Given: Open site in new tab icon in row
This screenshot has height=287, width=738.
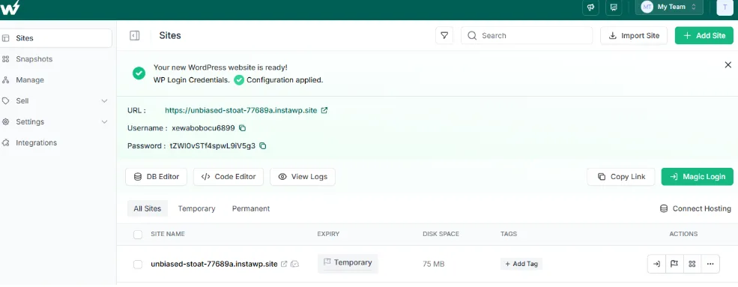Looking at the screenshot, I should pyautogui.click(x=284, y=265).
